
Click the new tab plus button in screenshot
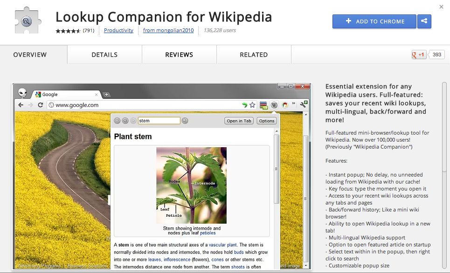106,95
